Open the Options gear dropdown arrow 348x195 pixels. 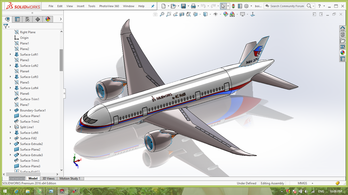[251, 6]
